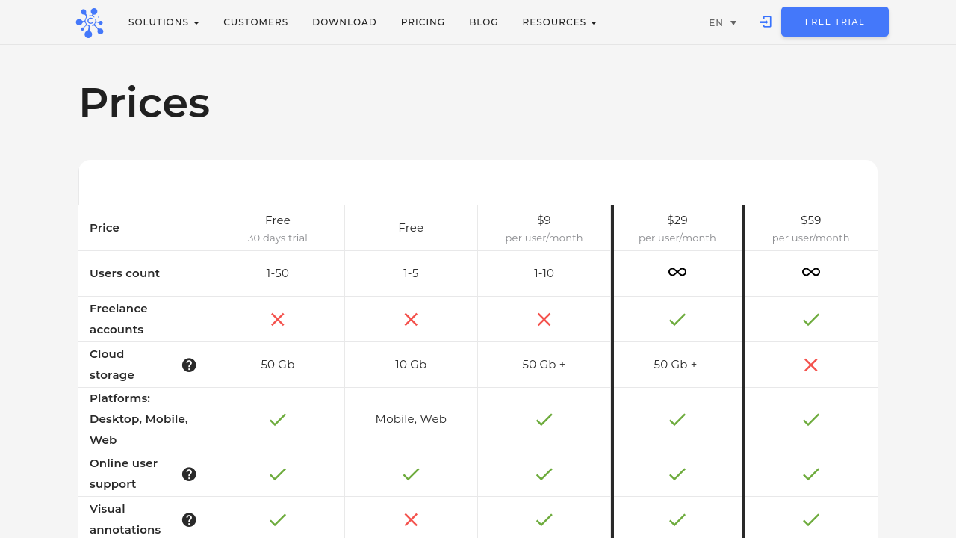
Task: Click the 'Prices' page heading
Action: tap(144, 102)
